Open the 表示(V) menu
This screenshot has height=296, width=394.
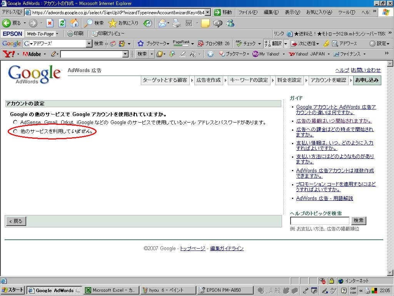tap(292, 12)
